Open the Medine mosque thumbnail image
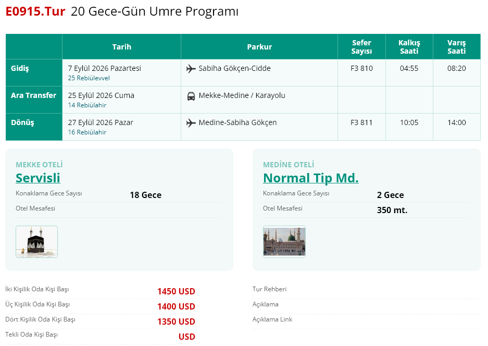The image size is (488, 346). pyautogui.click(x=284, y=242)
